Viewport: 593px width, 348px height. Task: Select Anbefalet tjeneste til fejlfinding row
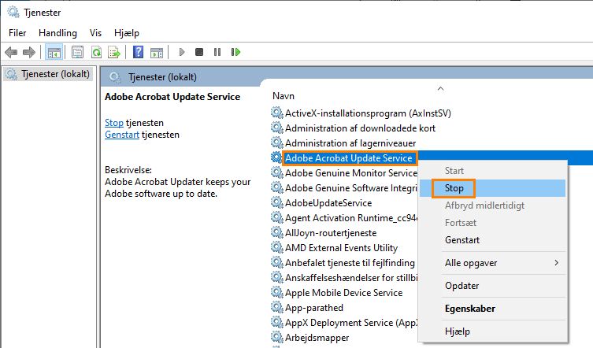[350, 262]
